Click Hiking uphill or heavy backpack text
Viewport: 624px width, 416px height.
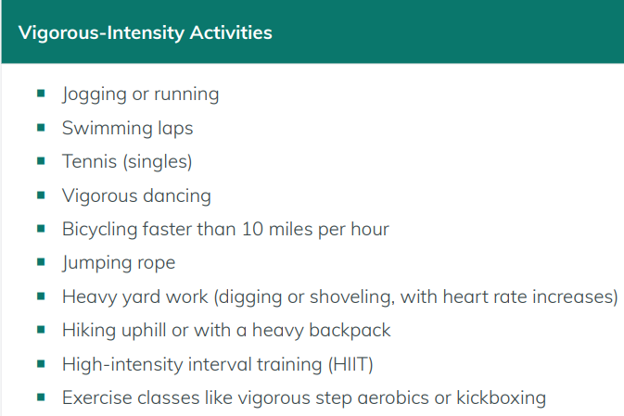(226, 331)
